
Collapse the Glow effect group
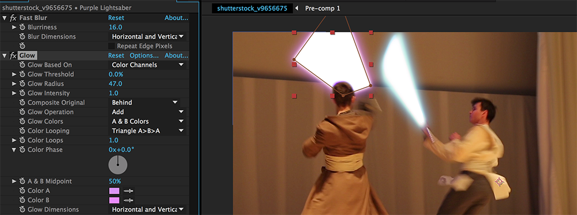(5, 55)
